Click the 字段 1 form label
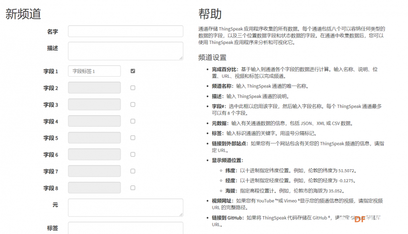The height and width of the screenshot is (234, 408). click(x=51, y=71)
